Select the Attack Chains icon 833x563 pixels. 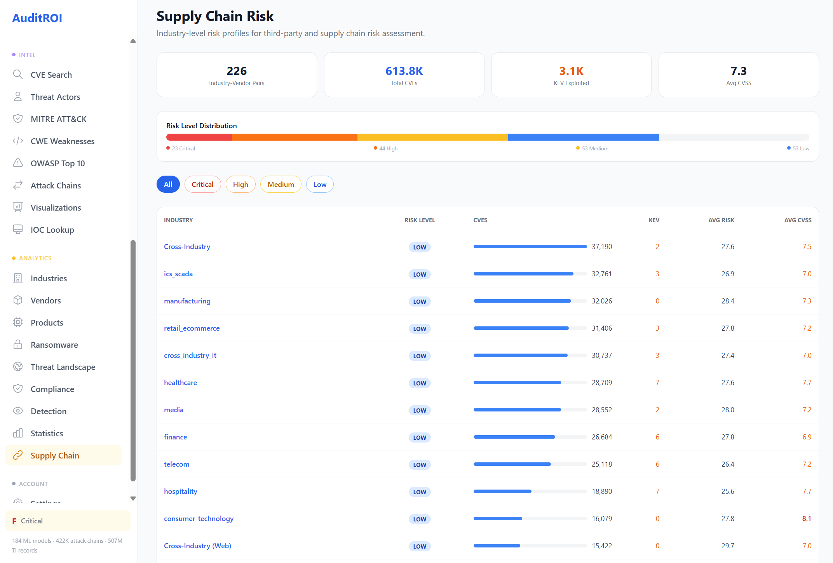click(18, 185)
